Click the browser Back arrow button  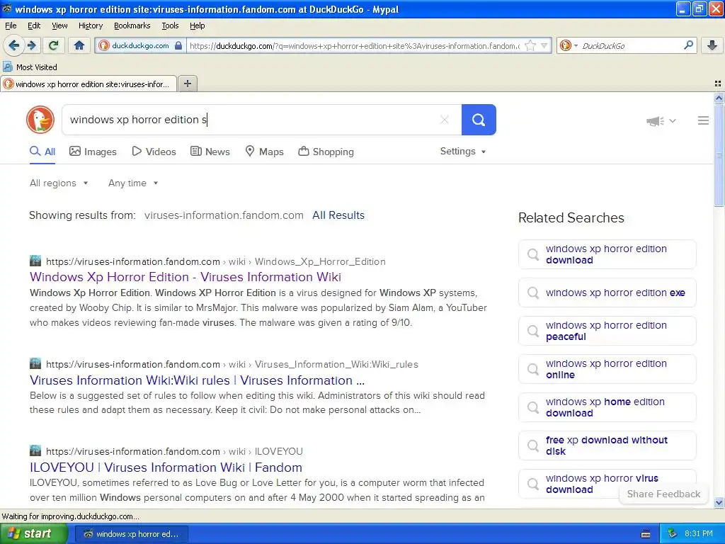point(14,45)
